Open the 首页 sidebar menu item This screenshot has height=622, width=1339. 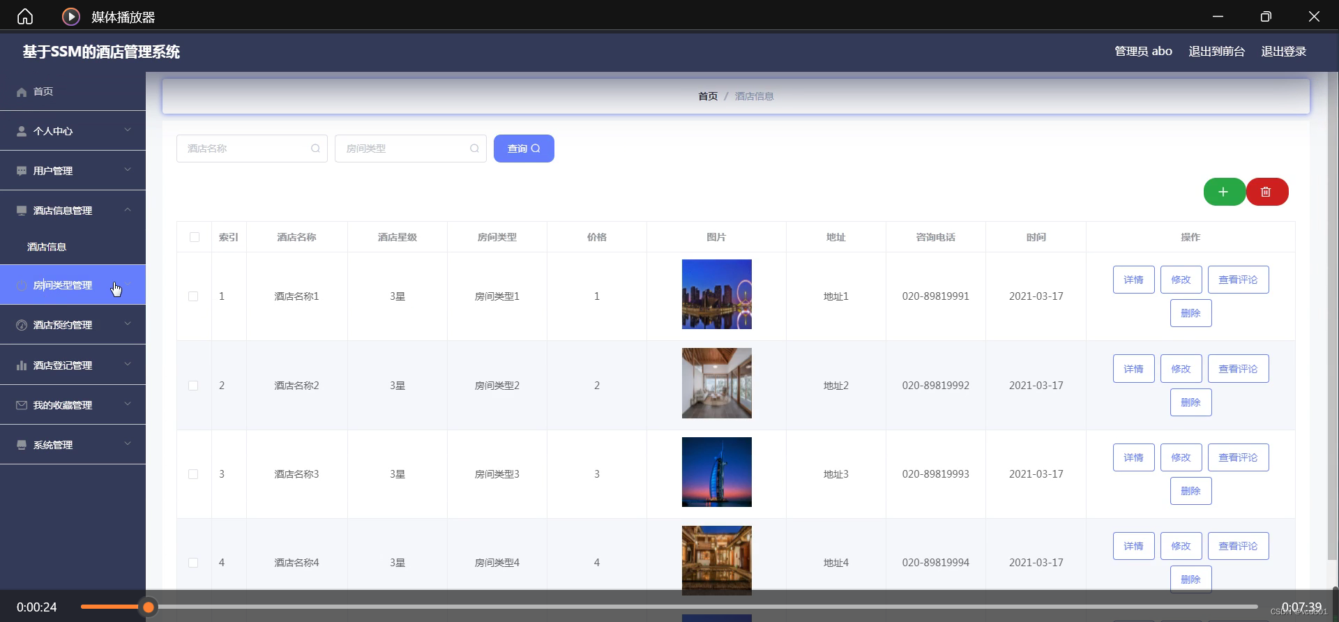(73, 91)
